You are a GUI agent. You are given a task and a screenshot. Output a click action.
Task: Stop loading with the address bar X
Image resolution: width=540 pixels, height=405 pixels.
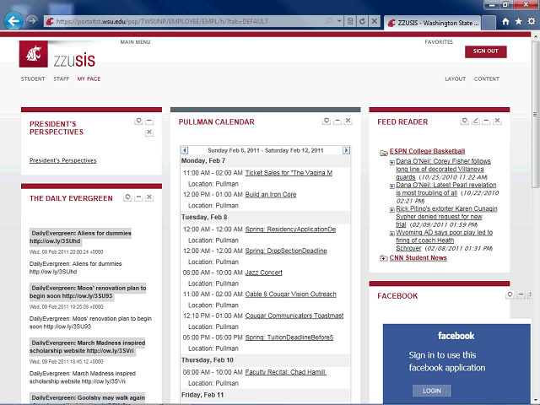tap(374, 21)
